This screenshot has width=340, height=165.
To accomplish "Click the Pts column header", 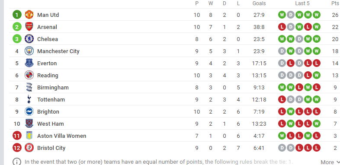I will 335,3.
